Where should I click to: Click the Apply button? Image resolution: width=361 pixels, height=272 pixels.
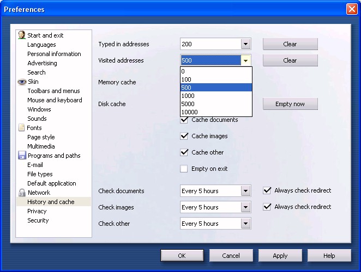(280, 256)
